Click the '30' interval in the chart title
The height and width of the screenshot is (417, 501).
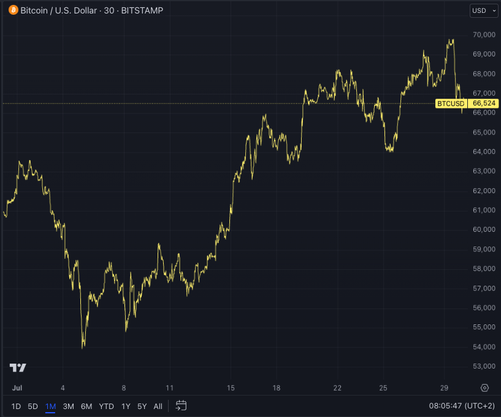[x=109, y=10]
